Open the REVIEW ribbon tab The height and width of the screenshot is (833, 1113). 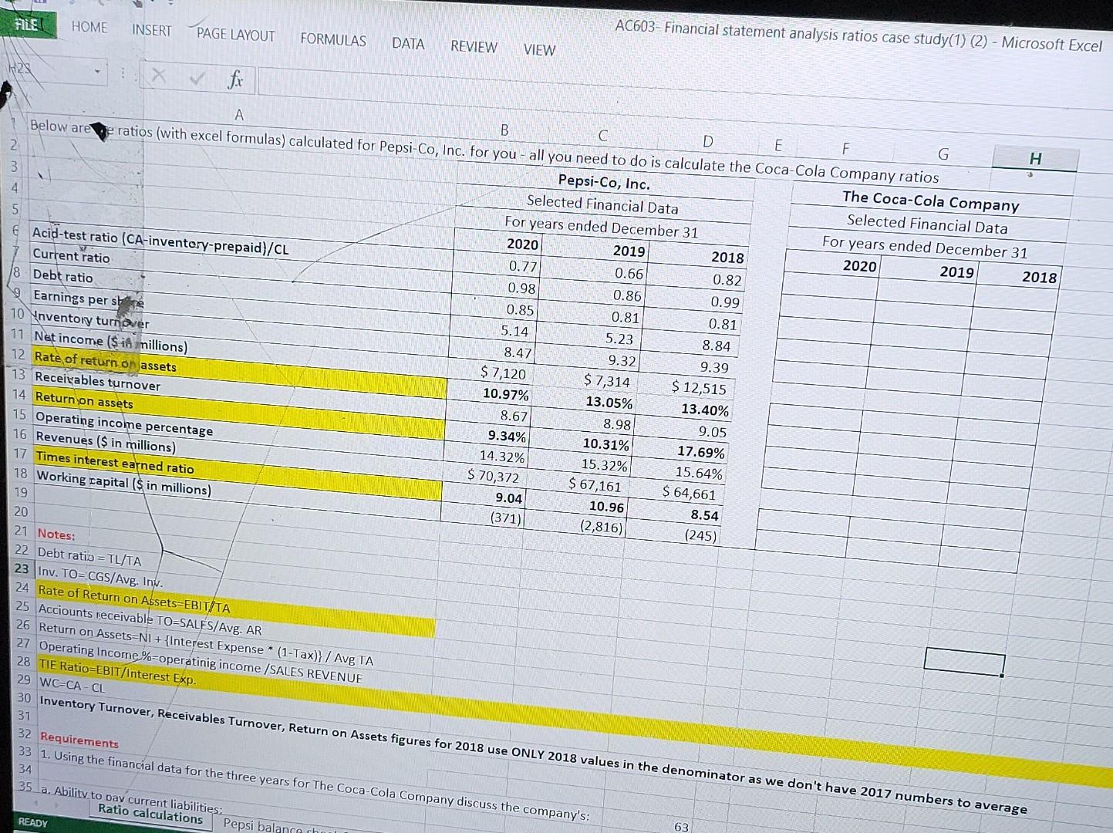pyautogui.click(x=473, y=47)
